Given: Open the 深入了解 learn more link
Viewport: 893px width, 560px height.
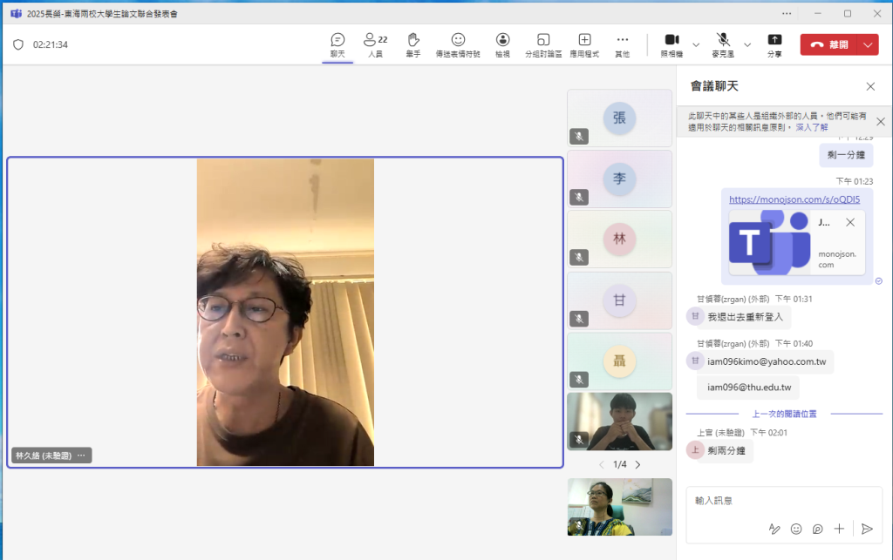Looking at the screenshot, I should 812,127.
